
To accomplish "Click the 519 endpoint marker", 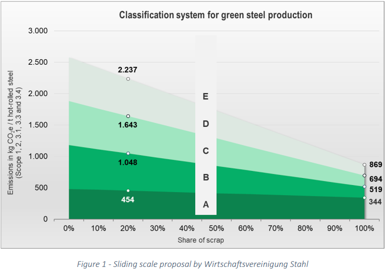I will click(364, 187).
